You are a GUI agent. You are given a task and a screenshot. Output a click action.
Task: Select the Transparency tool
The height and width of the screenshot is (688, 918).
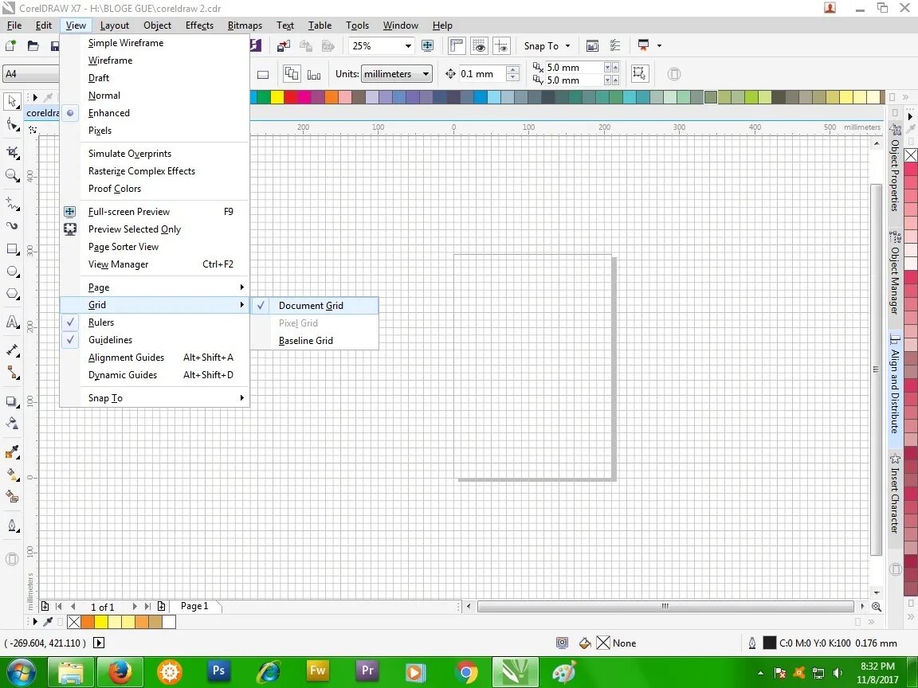coord(12,423)
